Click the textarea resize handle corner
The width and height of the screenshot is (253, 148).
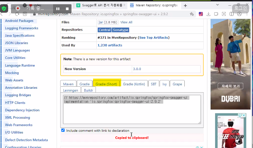200,123
